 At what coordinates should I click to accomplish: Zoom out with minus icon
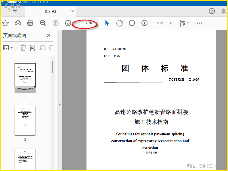[x=132, y=23]
